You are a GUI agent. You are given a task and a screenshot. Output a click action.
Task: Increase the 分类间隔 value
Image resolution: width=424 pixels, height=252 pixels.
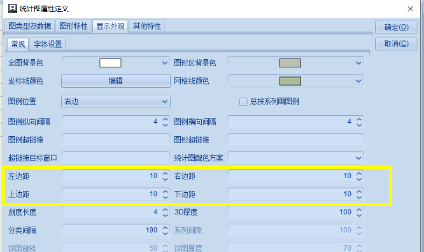pyautogui.click(x=165, y=227)
